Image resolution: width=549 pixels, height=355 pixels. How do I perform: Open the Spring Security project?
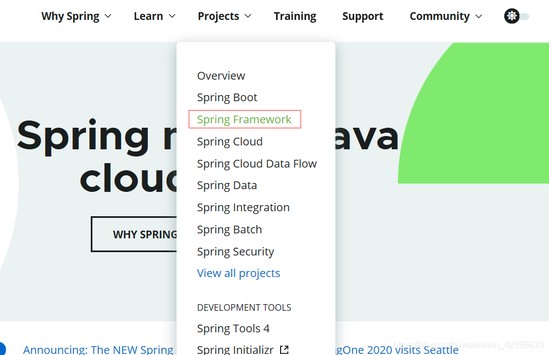click(235, 252)
